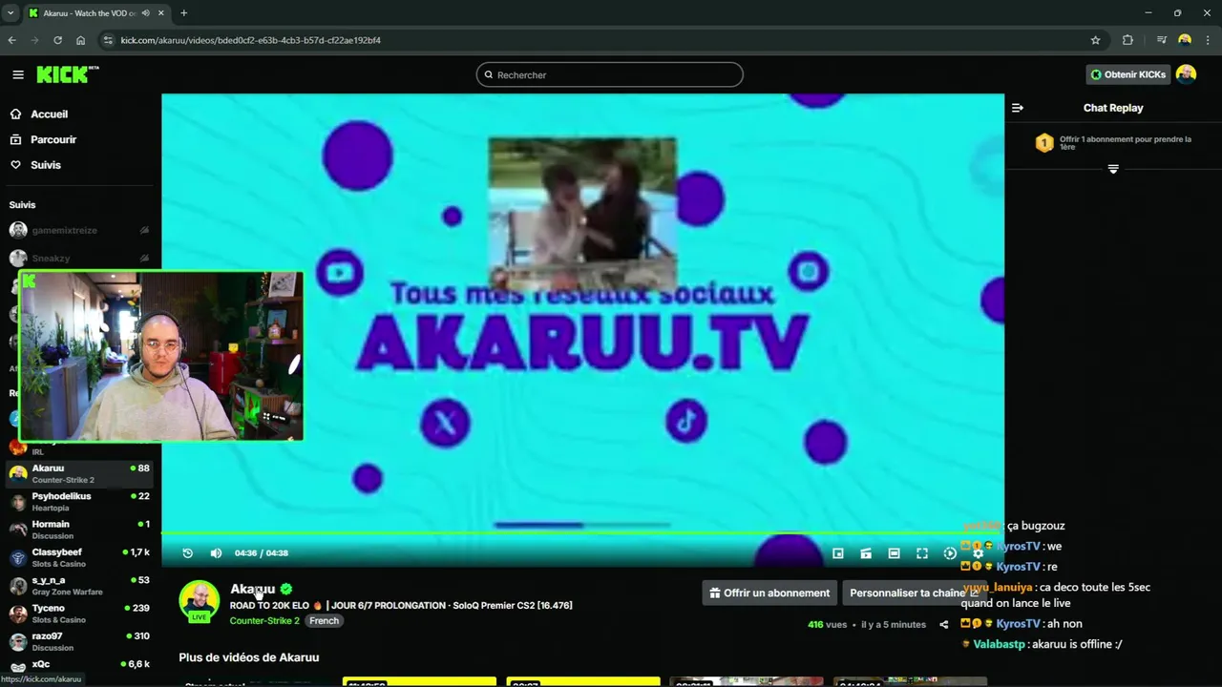
Task: Expand the chat gift leaderboard arrow
Action: (x=1113, y=169)
